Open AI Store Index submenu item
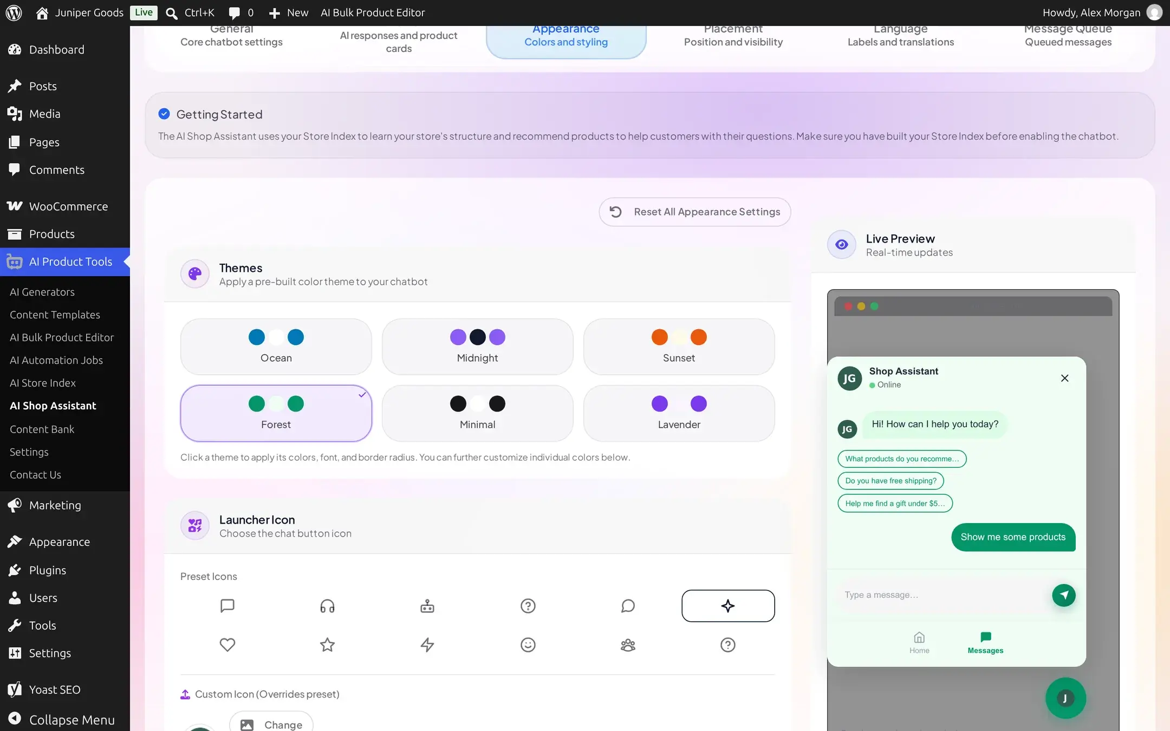This screenshot has height=731, width=1170. 43,383
